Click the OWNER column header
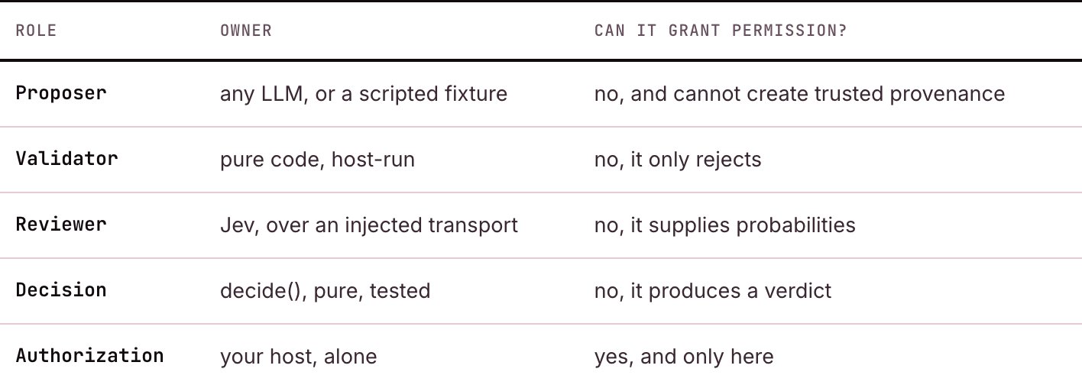This screenshot has height=388, width=1082. (246, 31)
